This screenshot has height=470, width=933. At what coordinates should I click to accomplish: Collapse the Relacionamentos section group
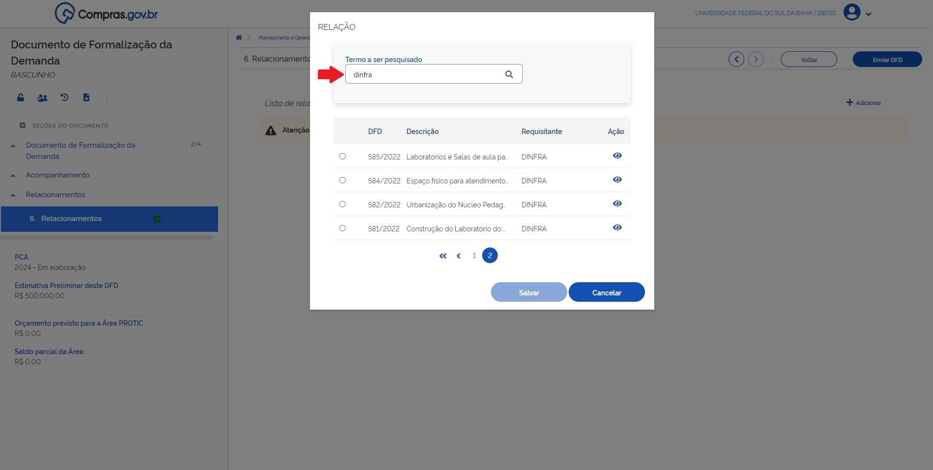pyautogui.click(x=13, y=195)
